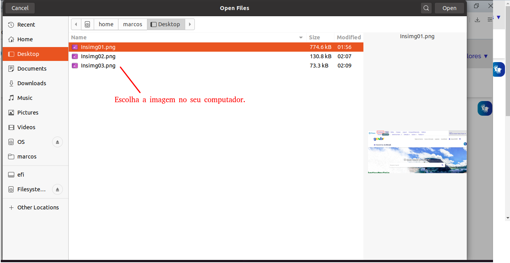The height and width of the screenshot is (263, 510).
Task: Open the Downloads folder in sidebar
Action: (32, 83)
